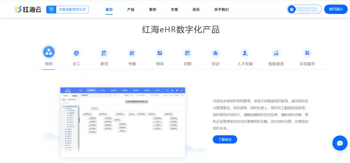Click the 招聘 recruitment icon
The height and width of the screenshot is (163, 350).
(x=188, y=53)
